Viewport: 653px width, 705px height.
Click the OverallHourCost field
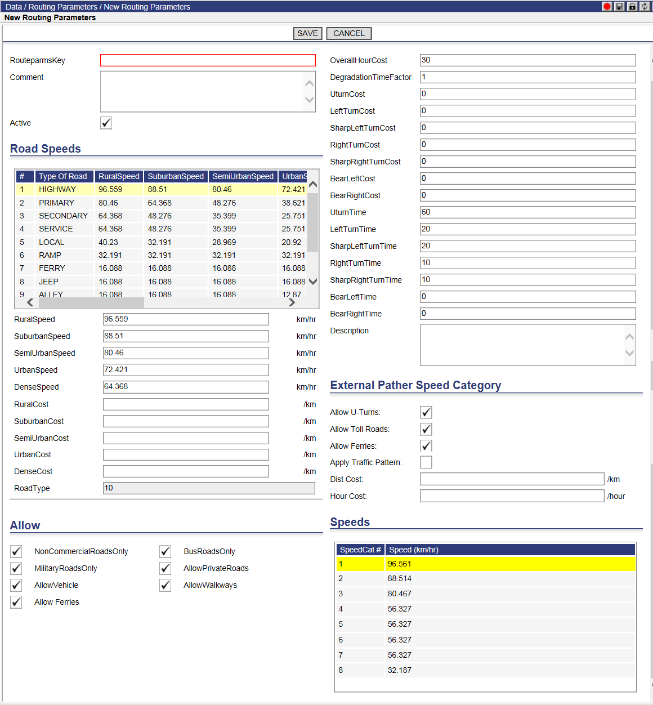coord(527,60)
